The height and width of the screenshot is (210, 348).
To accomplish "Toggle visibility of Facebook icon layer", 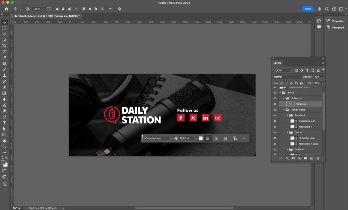I will click(275, 121).
